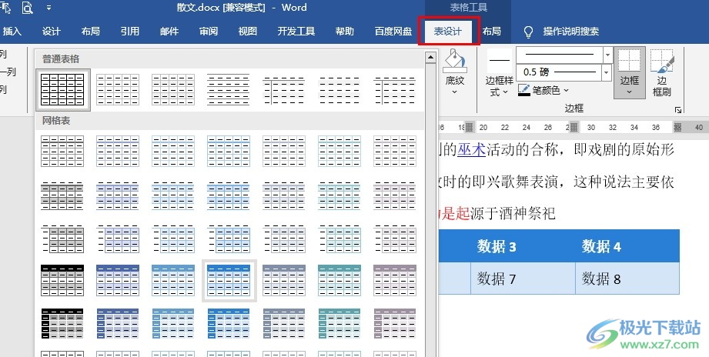
Task: Select the bright blue first-column table style in fifth row
Action: pos(229,324)
